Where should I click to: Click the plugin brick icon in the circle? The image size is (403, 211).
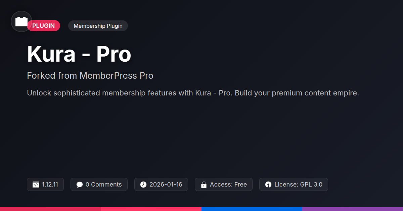(x=21, y=22)
